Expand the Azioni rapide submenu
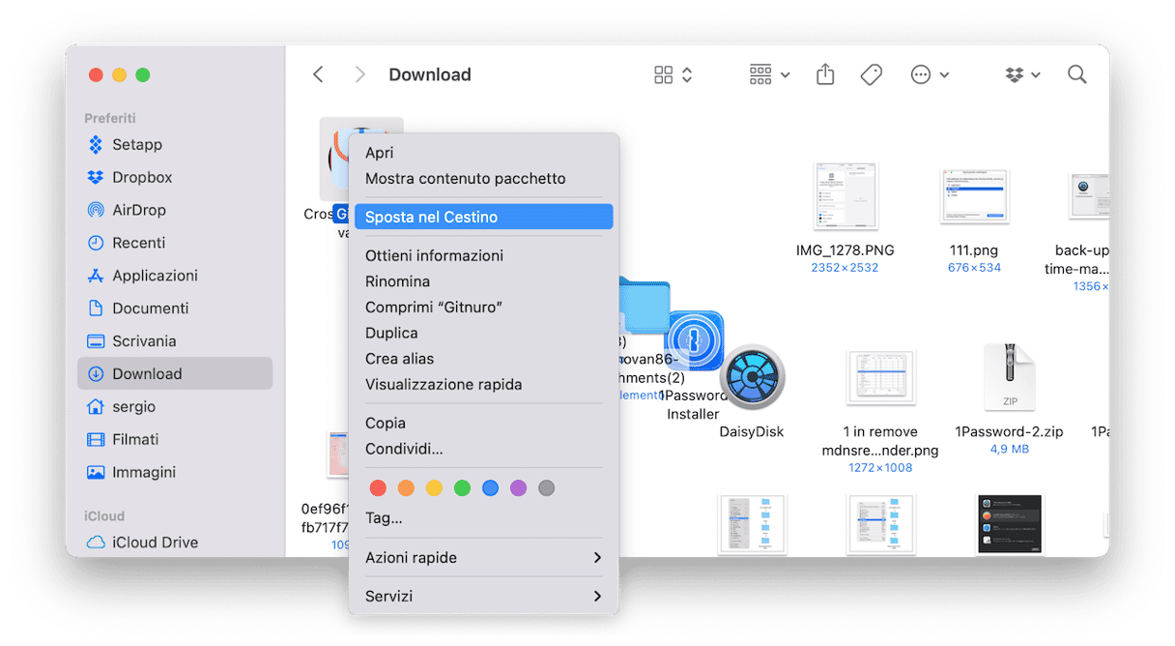 [483, 557]
